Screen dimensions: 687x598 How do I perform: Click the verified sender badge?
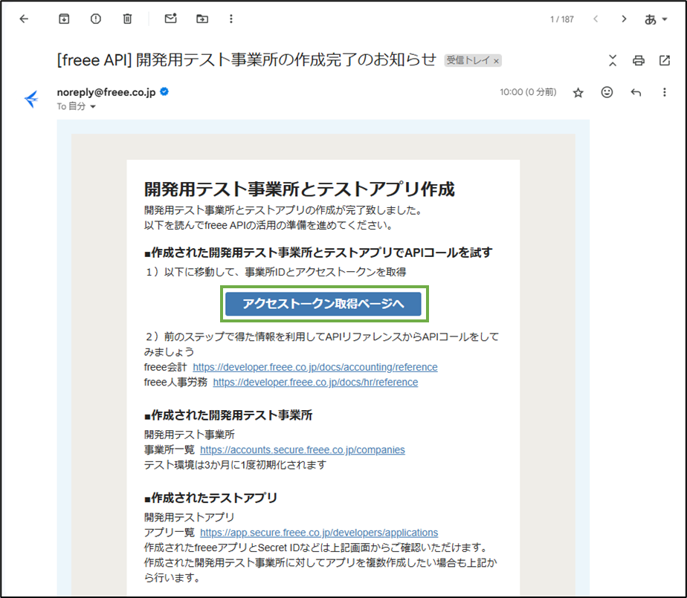(x=164, y=91)
